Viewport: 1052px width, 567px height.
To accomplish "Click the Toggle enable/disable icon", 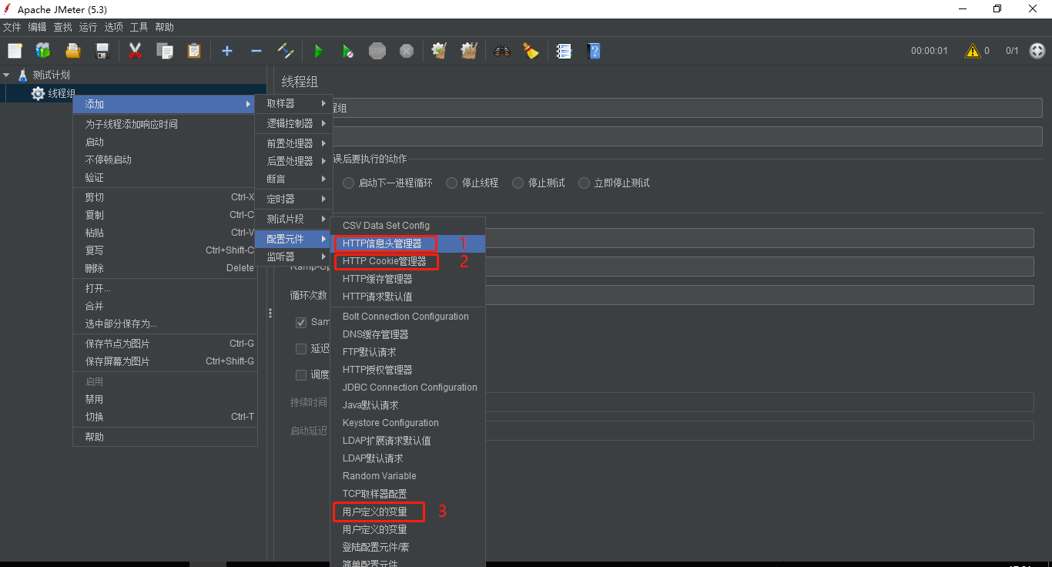I will tap(286, 51).
